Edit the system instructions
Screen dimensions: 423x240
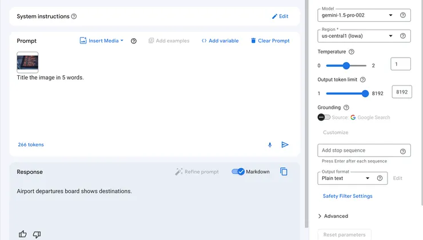point(280,17)
